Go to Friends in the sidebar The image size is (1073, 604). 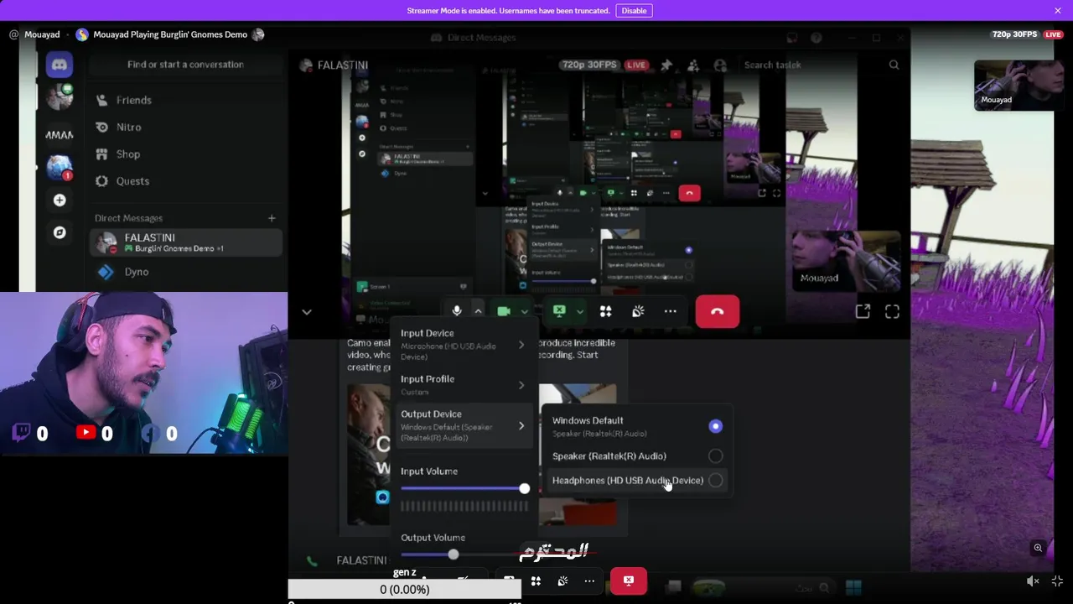tap(184, 100)
